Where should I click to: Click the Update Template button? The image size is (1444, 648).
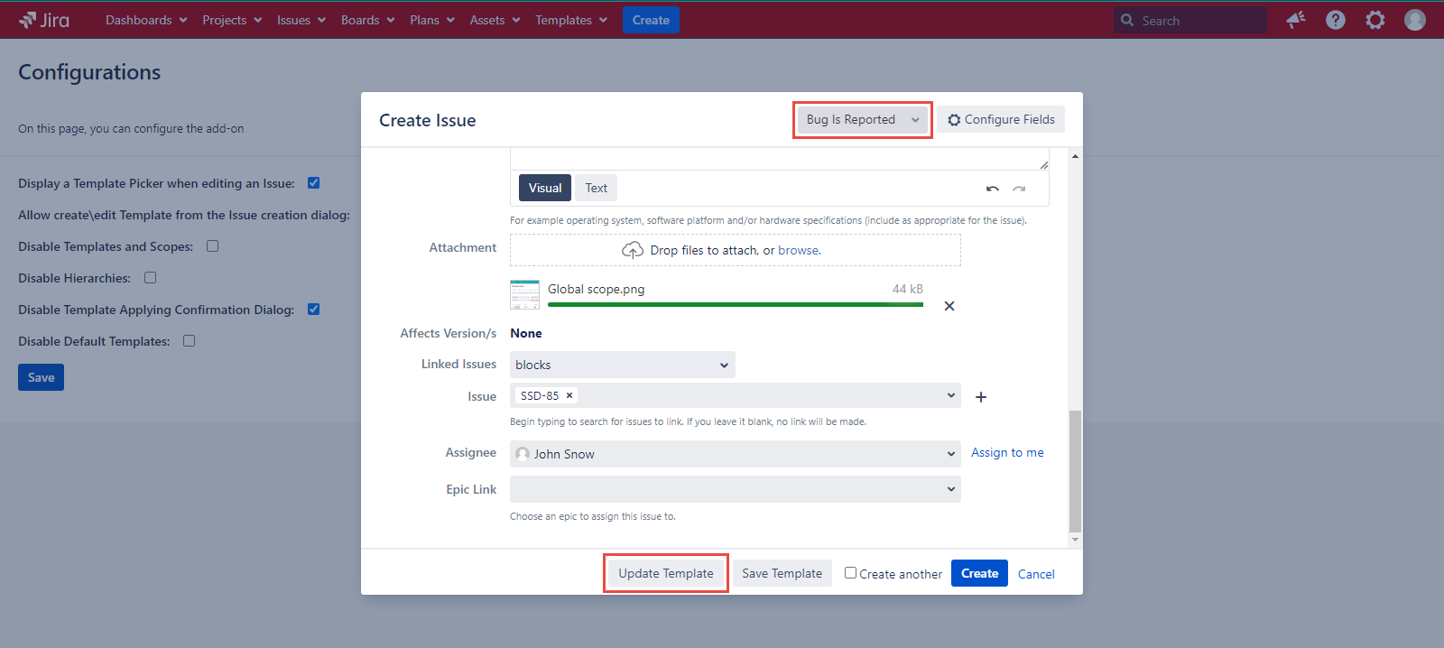pyautogui.click(x=665, y=573)
